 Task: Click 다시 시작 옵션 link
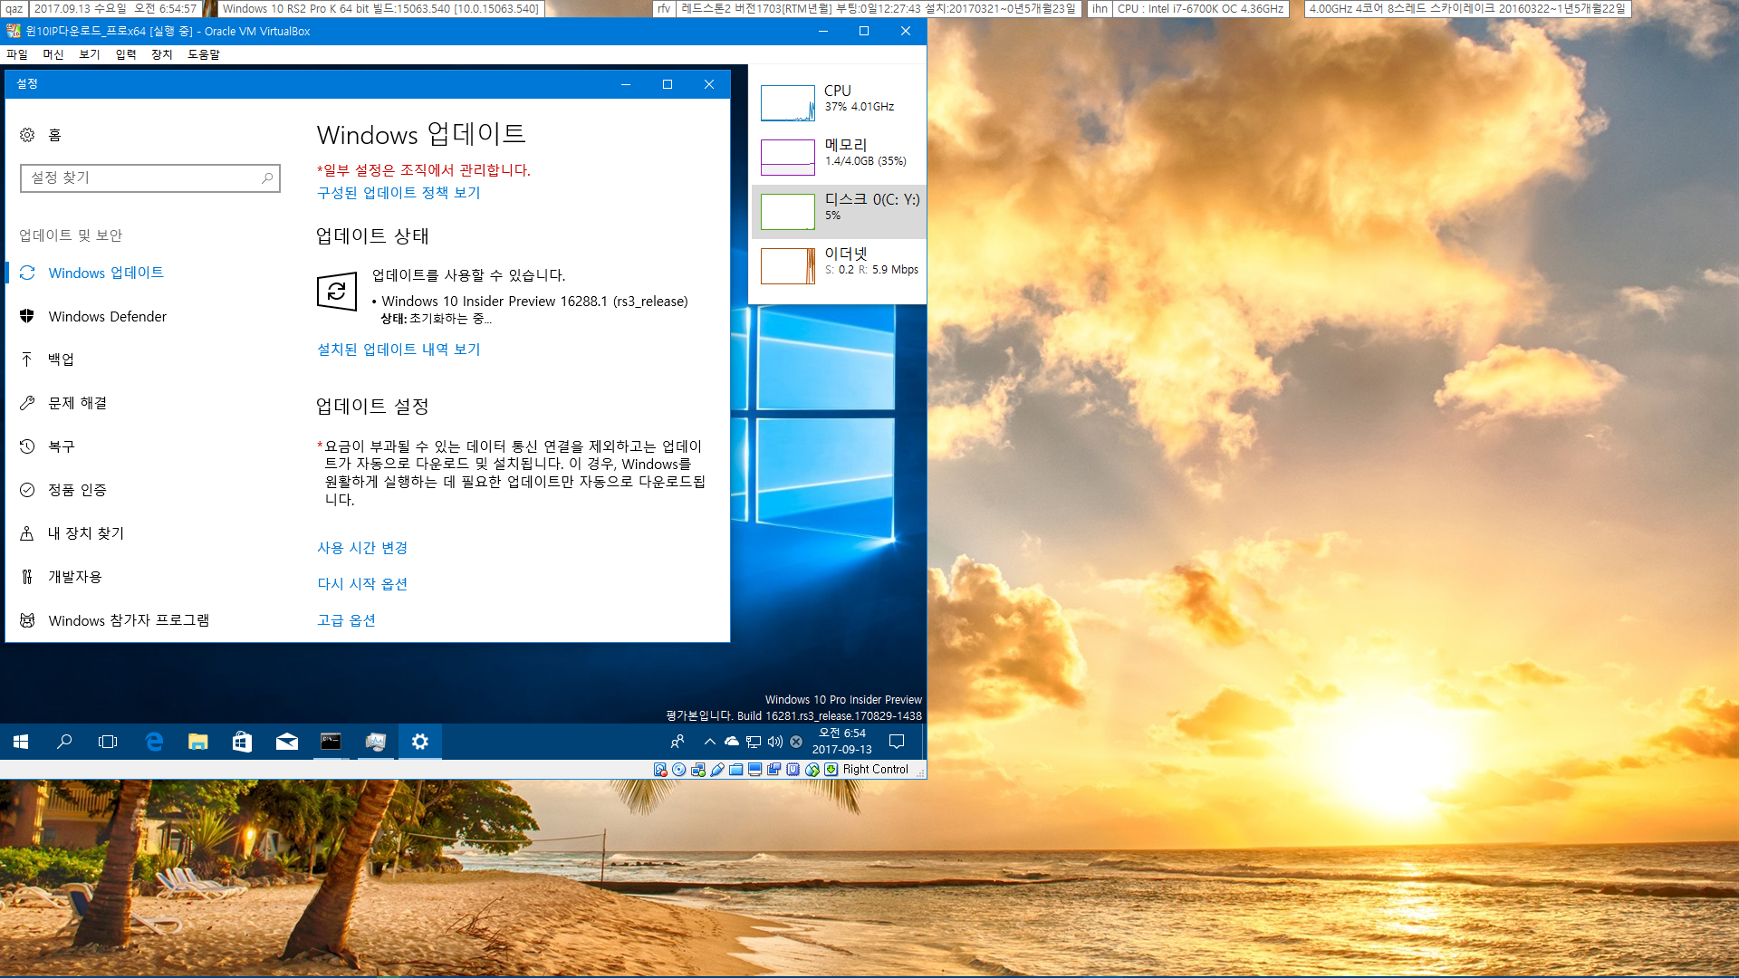coord(362,584)
